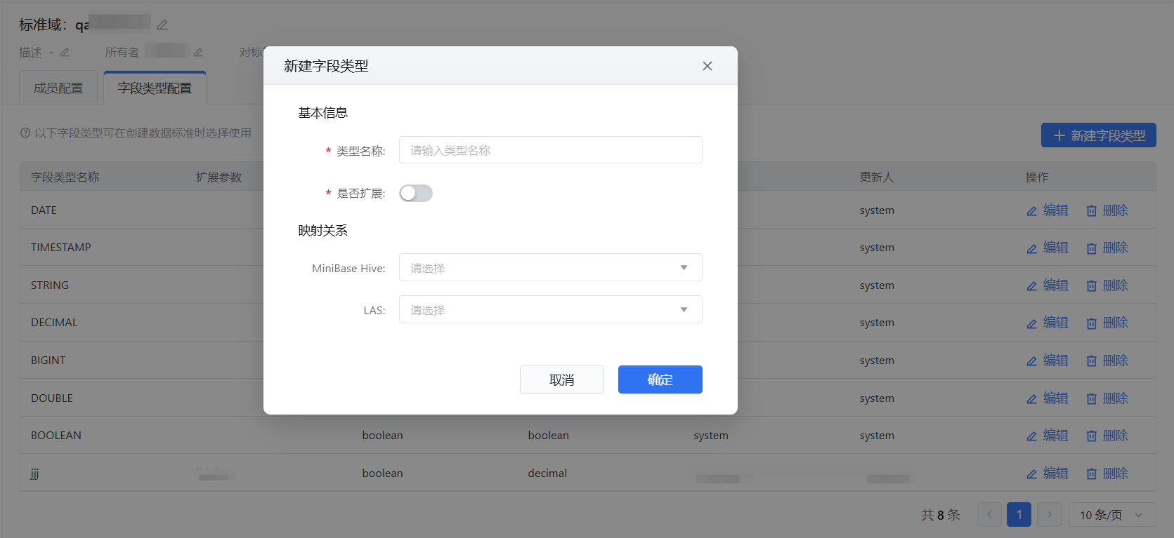This screenshot has width=1174, height=538.
Task: Delete the TIMESTAMP field type
Action: (1107, 248)
